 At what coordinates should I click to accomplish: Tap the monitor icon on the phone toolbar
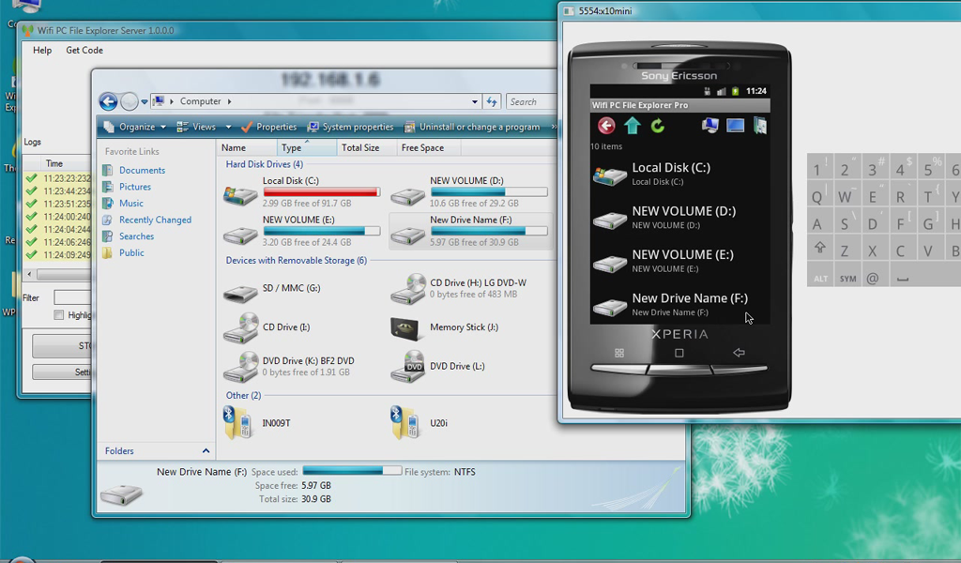tap(736, 125)
